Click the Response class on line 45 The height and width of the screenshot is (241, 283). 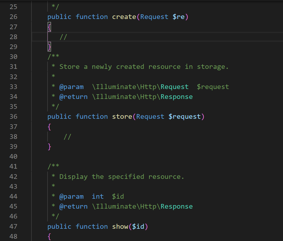pos(177,207)
